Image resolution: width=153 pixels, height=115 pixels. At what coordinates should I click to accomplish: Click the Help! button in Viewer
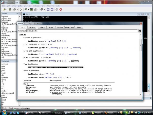point(51,27)
